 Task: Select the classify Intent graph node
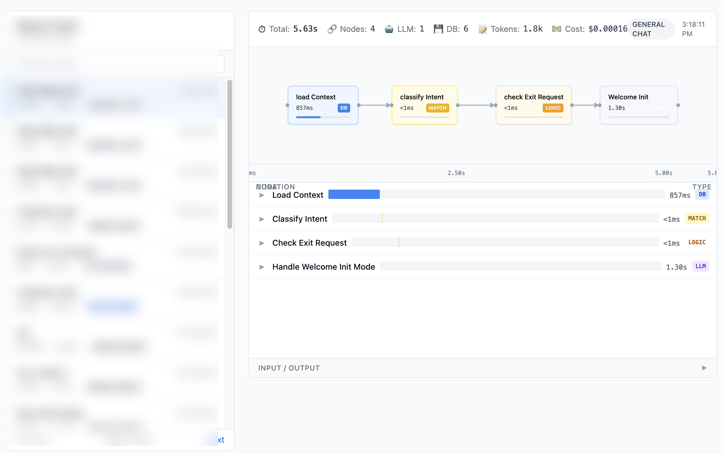point(424,105)
